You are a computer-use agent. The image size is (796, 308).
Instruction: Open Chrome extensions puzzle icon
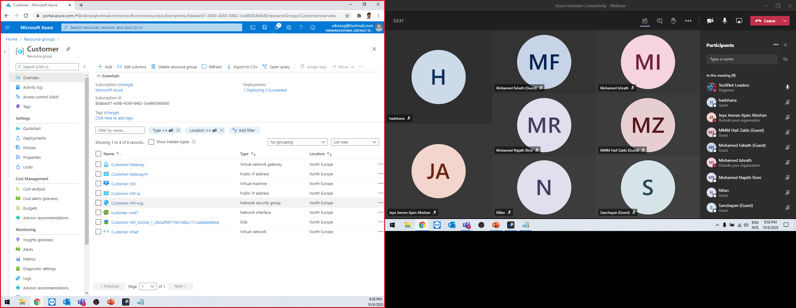click(x=359, y=16)
